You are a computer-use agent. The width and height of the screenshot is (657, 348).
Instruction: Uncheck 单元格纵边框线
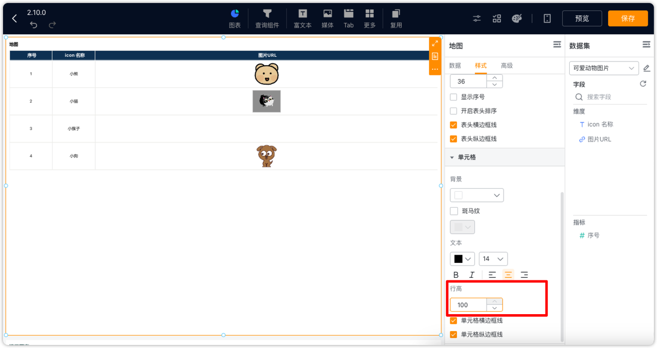pos(453,334)
